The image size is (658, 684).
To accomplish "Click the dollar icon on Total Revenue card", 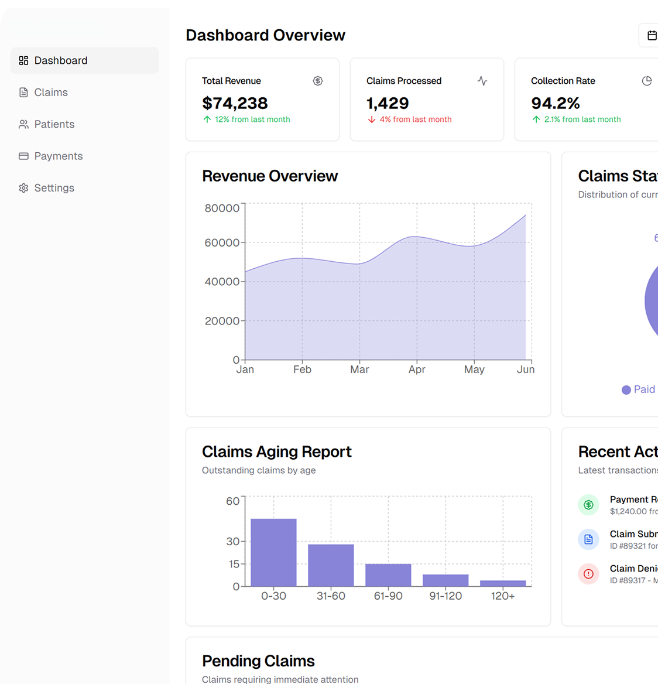I will [318, 81].
